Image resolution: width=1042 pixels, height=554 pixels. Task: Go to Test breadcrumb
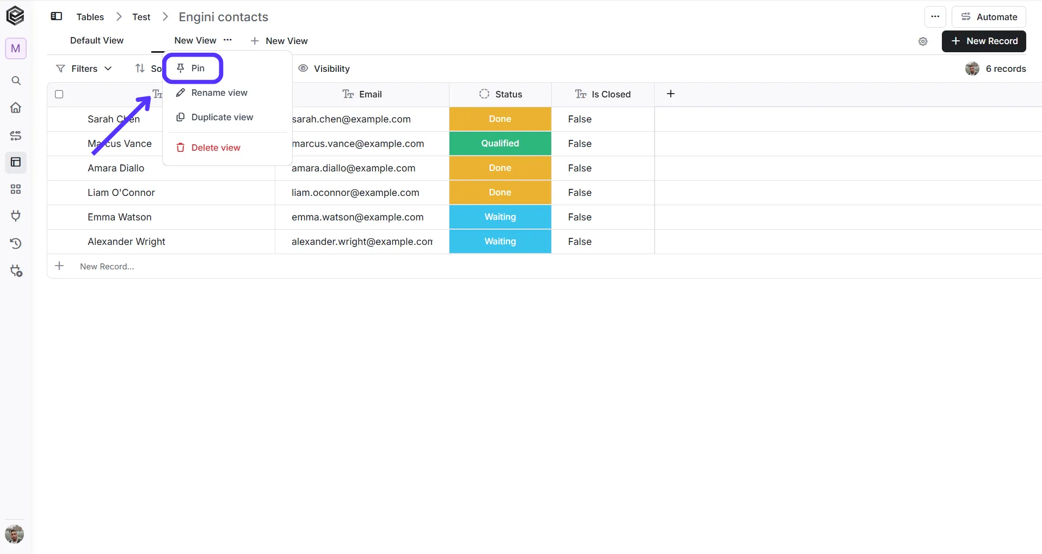click(x=141, y=17)
